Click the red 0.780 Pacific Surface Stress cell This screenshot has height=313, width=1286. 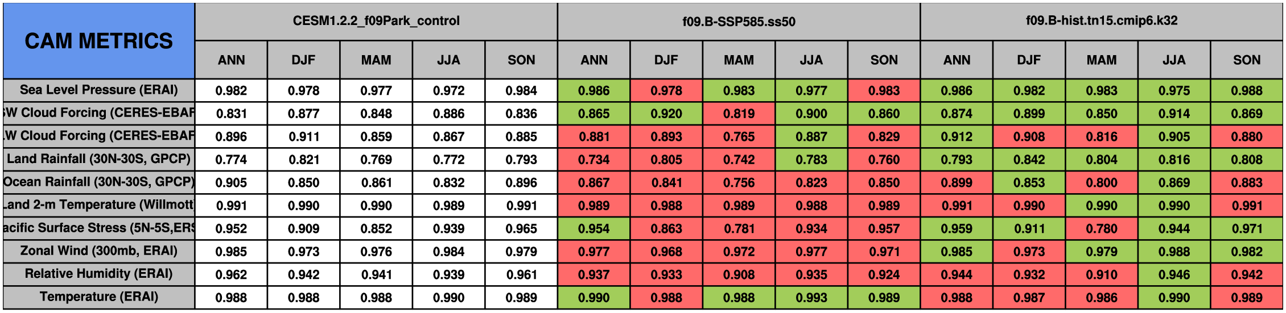1101,228
